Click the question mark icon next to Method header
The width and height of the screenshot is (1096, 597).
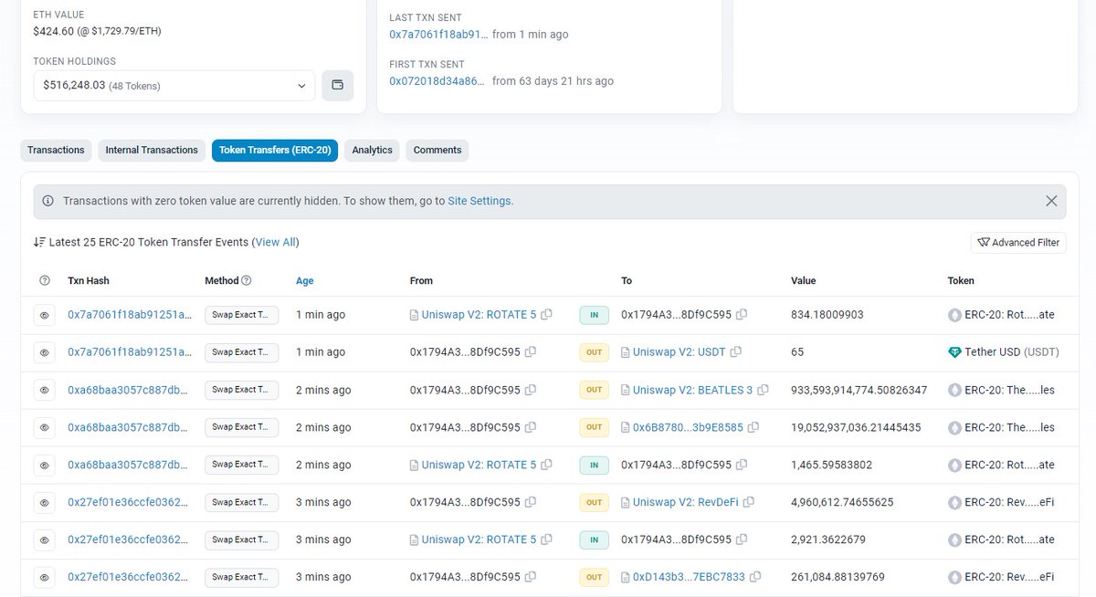click(x=247, y=280)
